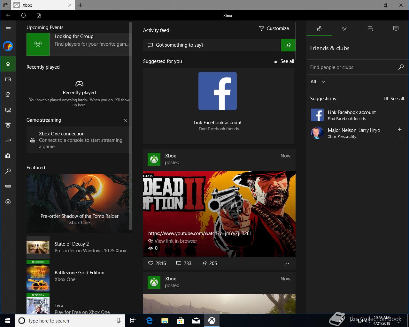Open the YouTube link in post
This screenshot has width=409, height=327.
[x=199, y=233]
